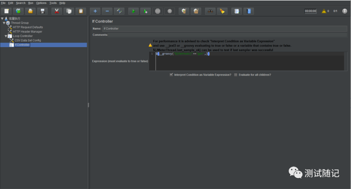The height and width of the screenshot is (189, 351).
Task: Collapse the 批量执行 test plan node
Action: pos(2,19)
